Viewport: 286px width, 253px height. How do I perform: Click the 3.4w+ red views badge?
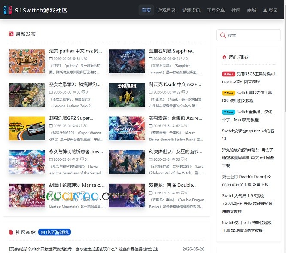point(228,74)
